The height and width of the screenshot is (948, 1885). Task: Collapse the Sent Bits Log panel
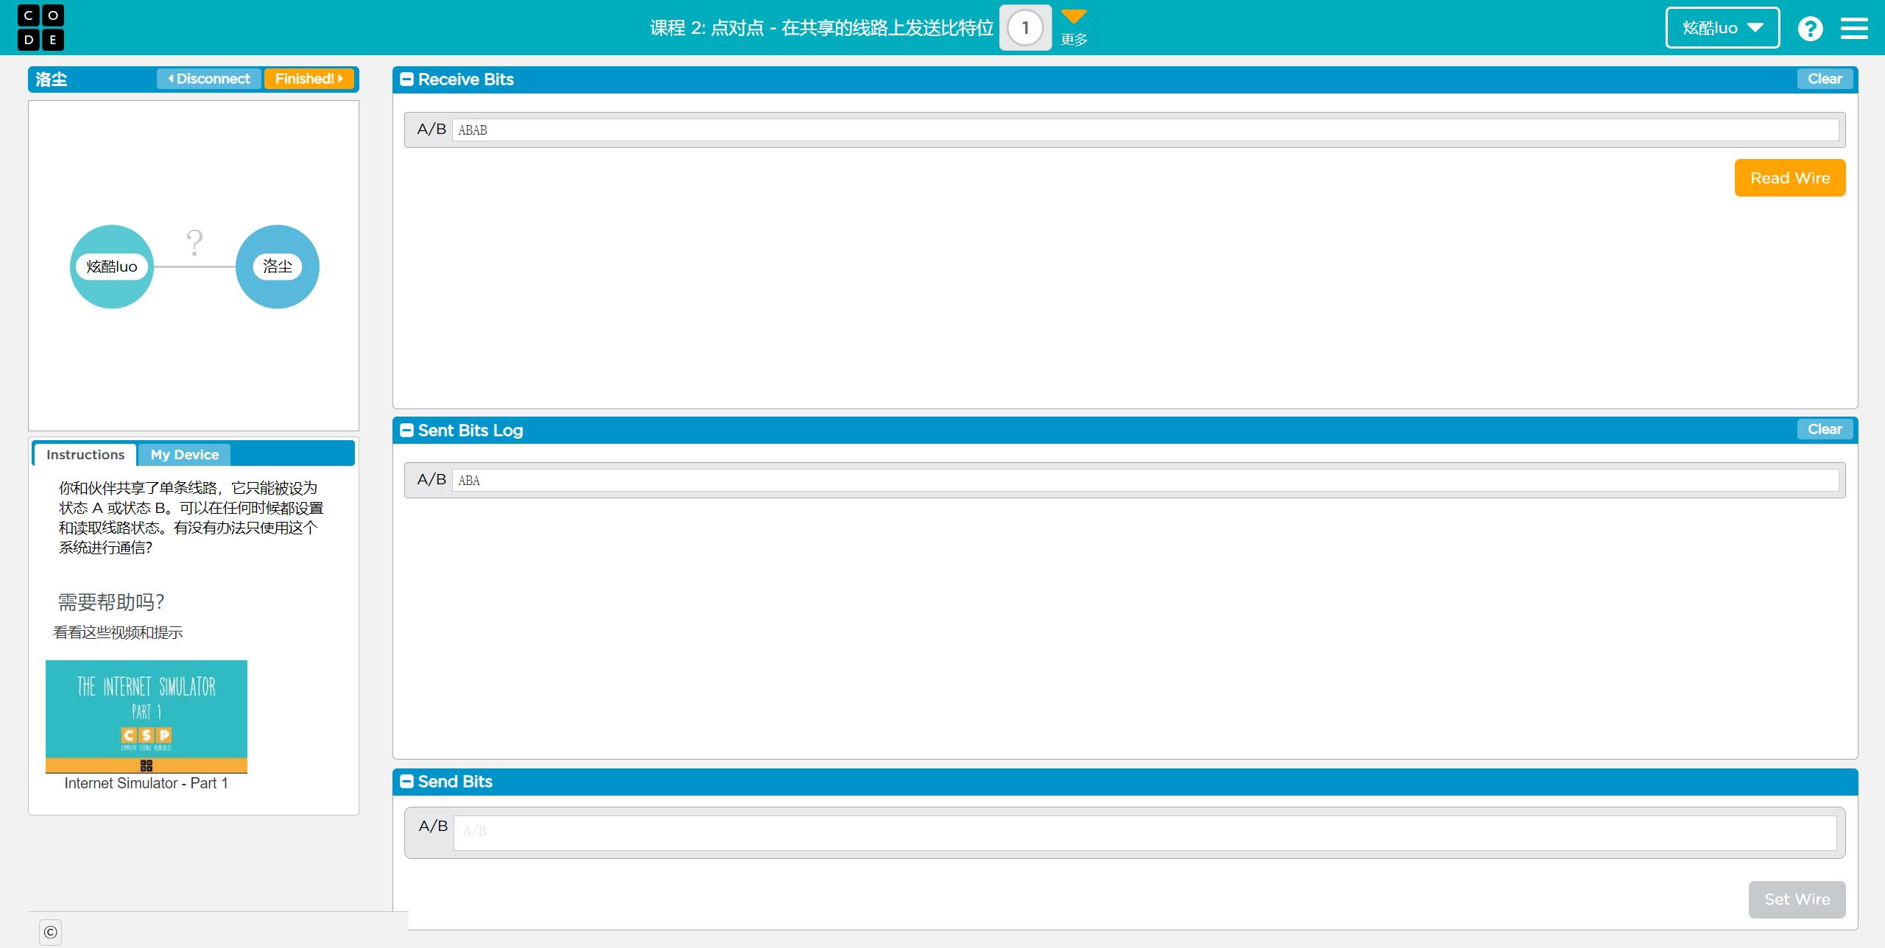[x=406, y=431]
